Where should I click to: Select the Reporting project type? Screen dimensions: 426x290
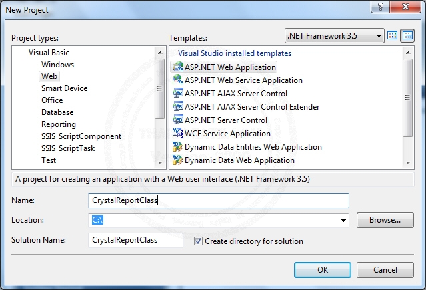59,124
